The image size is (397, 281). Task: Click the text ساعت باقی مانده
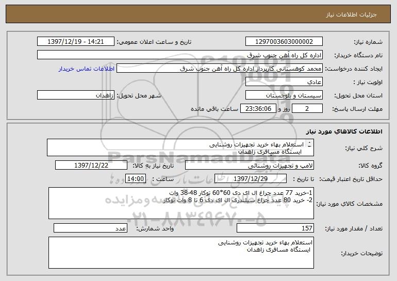coord(214,109)
